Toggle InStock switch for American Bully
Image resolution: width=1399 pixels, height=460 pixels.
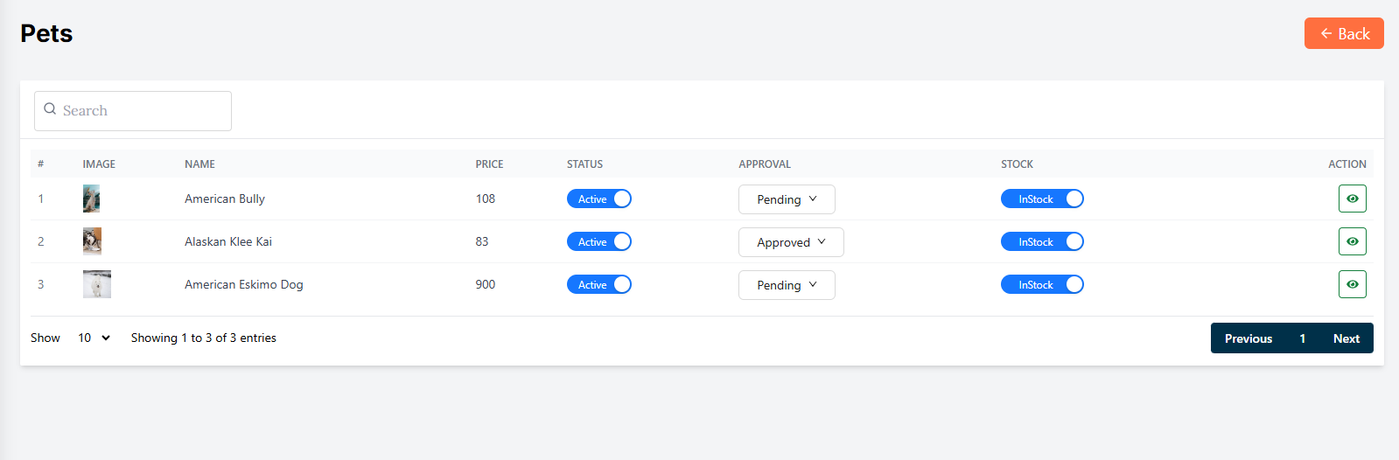pyautogui.click(x=1042, y=199)
